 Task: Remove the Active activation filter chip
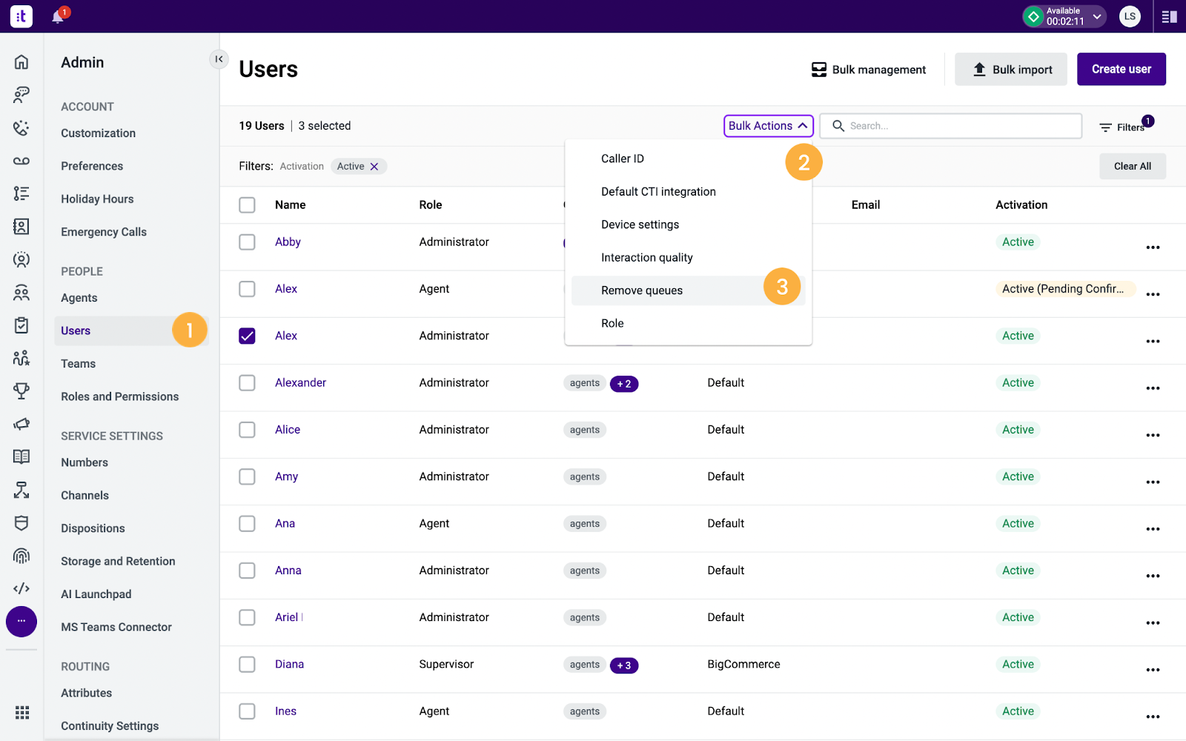coord(375,166)
